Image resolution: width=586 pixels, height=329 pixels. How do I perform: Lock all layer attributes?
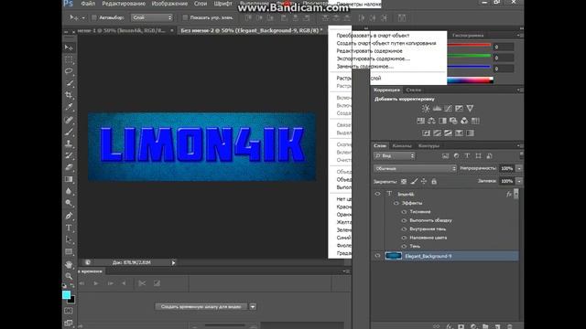(x=434, y=182)
